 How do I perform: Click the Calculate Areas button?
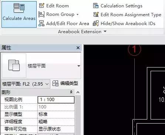tap(19, 14)
